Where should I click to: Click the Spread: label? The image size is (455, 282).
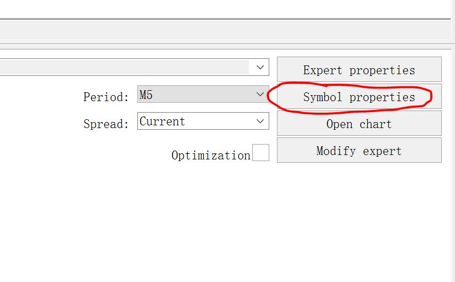click(x=106, y=124)
